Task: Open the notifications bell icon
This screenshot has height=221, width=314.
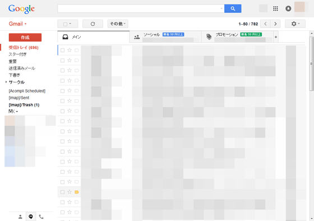Action: (x=288, y=8)
